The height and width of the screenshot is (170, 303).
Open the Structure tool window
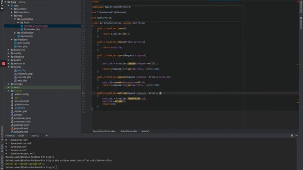pyautogui.click(x=2, y=133)
